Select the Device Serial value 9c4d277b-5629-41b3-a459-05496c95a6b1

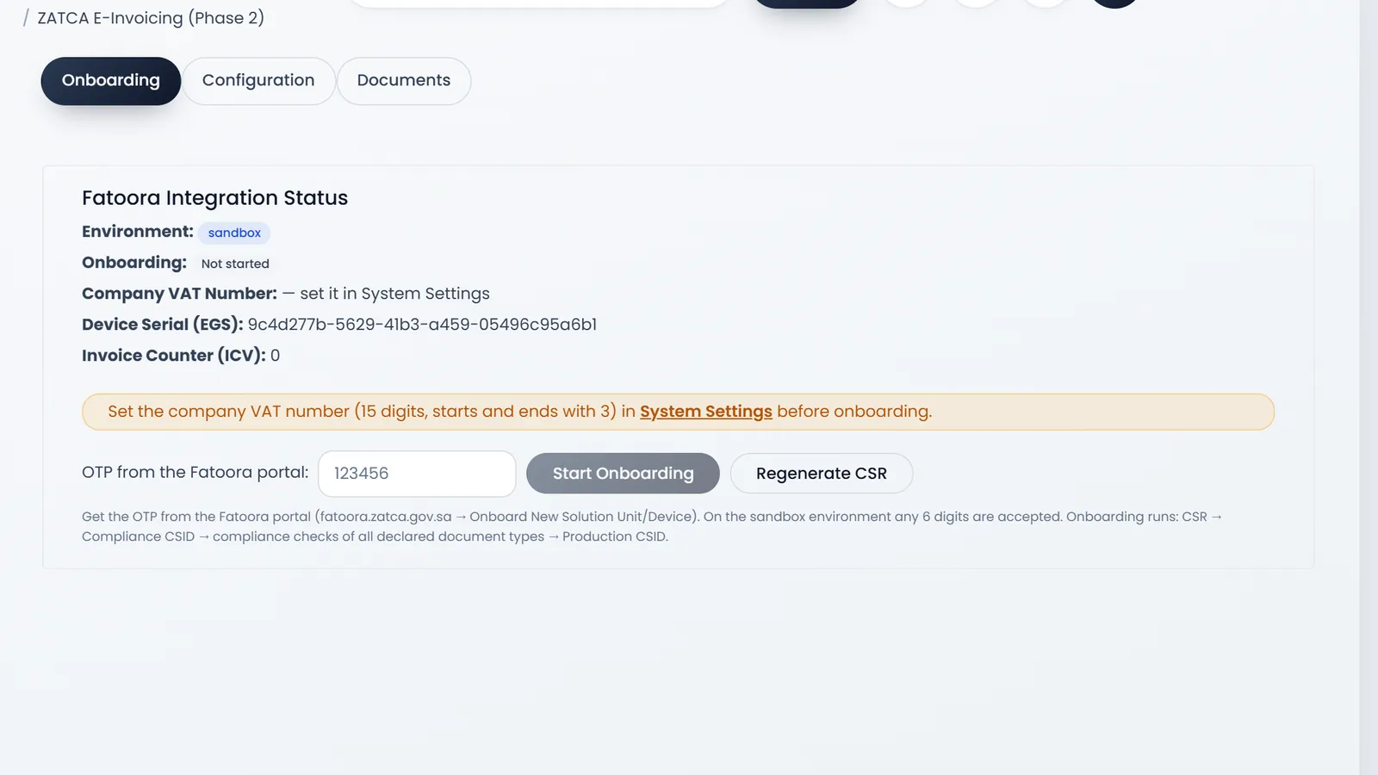pos(422,325)
